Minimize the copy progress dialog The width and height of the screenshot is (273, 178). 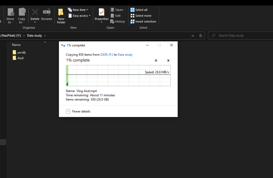(147, 45)
